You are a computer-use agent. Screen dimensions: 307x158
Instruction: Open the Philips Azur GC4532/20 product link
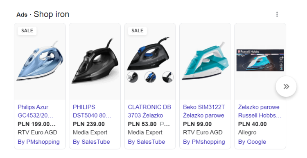pos(36,111)
